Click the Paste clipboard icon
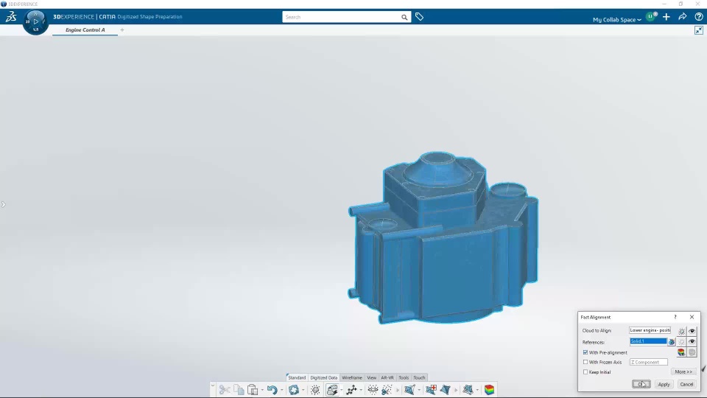Image resolution: width=707 pixels, height=398 pixels. pos(253,389)
